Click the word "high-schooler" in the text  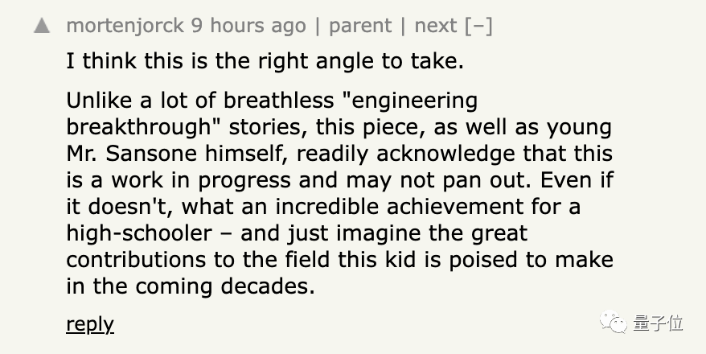[138, 233]
